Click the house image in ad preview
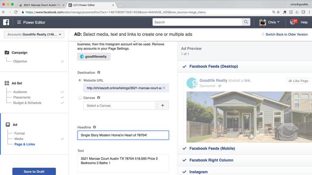 click(249, 117)
